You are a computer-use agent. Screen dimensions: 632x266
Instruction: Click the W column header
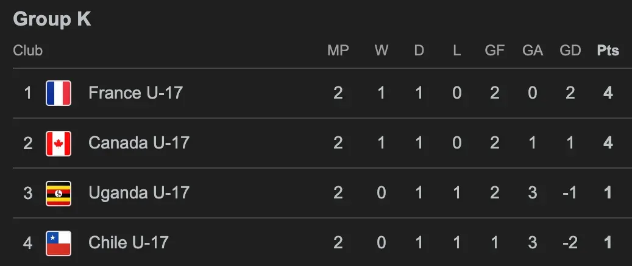tap(382, 51)
